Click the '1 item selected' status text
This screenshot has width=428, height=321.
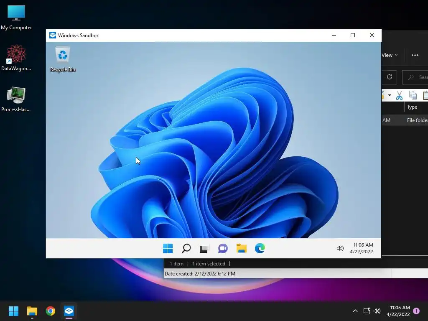click(x=209, y=264)
